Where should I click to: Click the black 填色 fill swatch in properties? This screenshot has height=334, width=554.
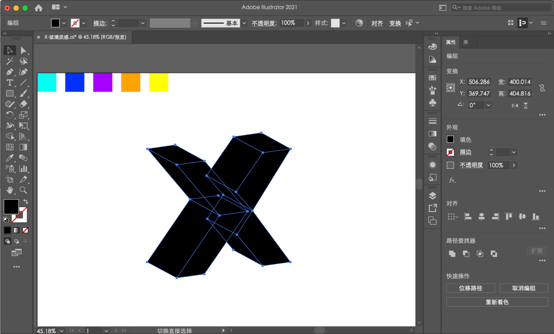(x=450, y=139)
